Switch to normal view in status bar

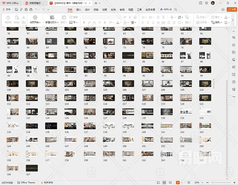coord(159,183)
